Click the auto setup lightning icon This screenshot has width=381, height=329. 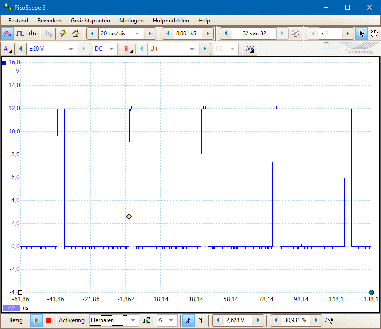click(x=63, y=33)
